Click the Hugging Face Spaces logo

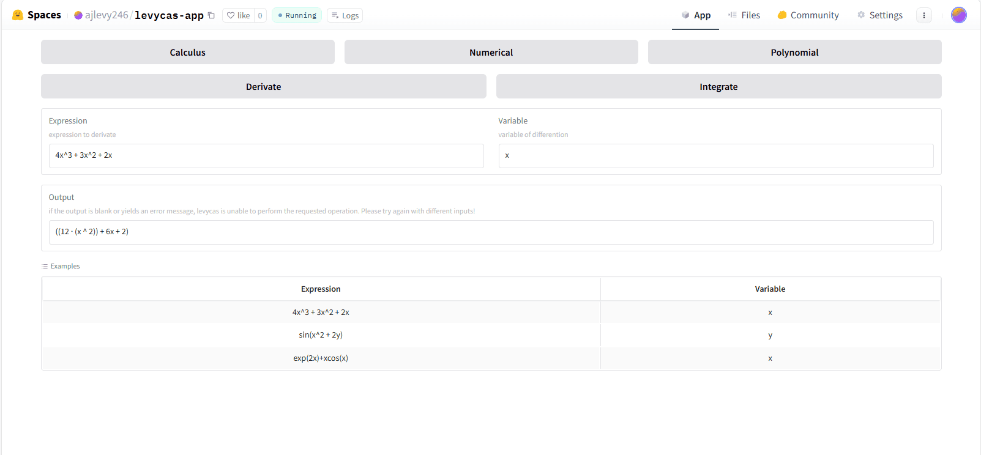coord(37,15)
